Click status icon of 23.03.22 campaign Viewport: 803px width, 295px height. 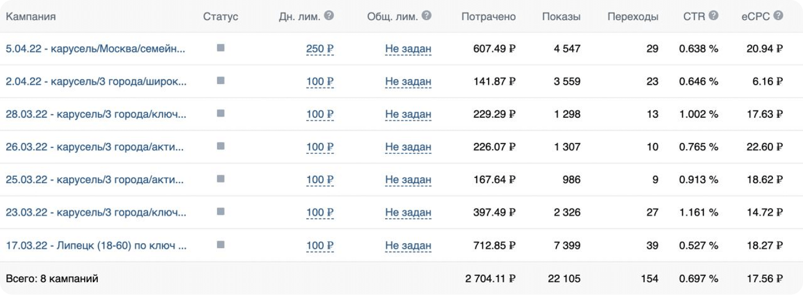click(221, 212)
